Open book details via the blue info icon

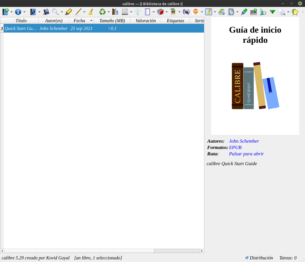click(18, 12)
